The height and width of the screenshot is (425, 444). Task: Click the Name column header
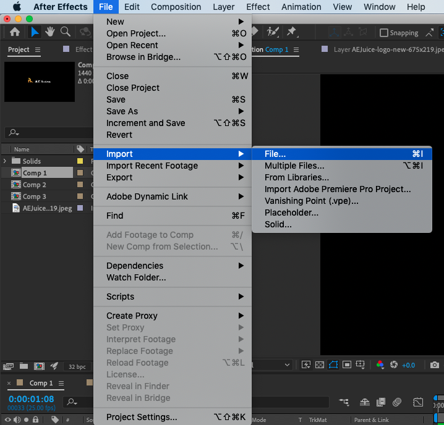(x=22, y=149)
